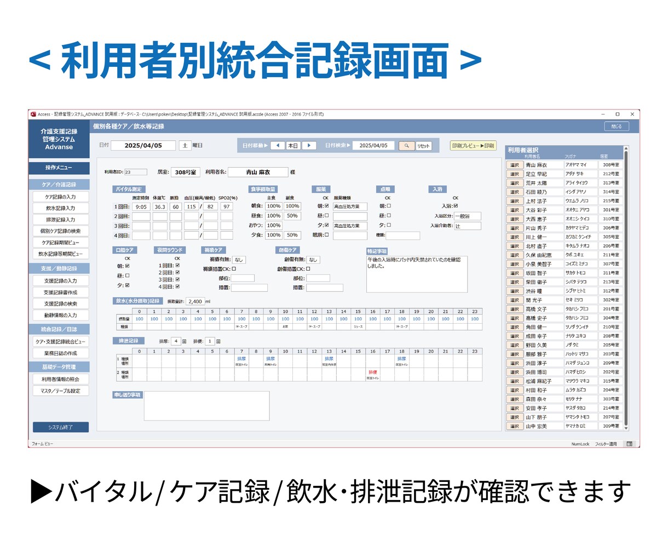The height and width of the screenshot is (557, 668).
Task: Click the 閉じる button
Action: click(x=617, y=127)
